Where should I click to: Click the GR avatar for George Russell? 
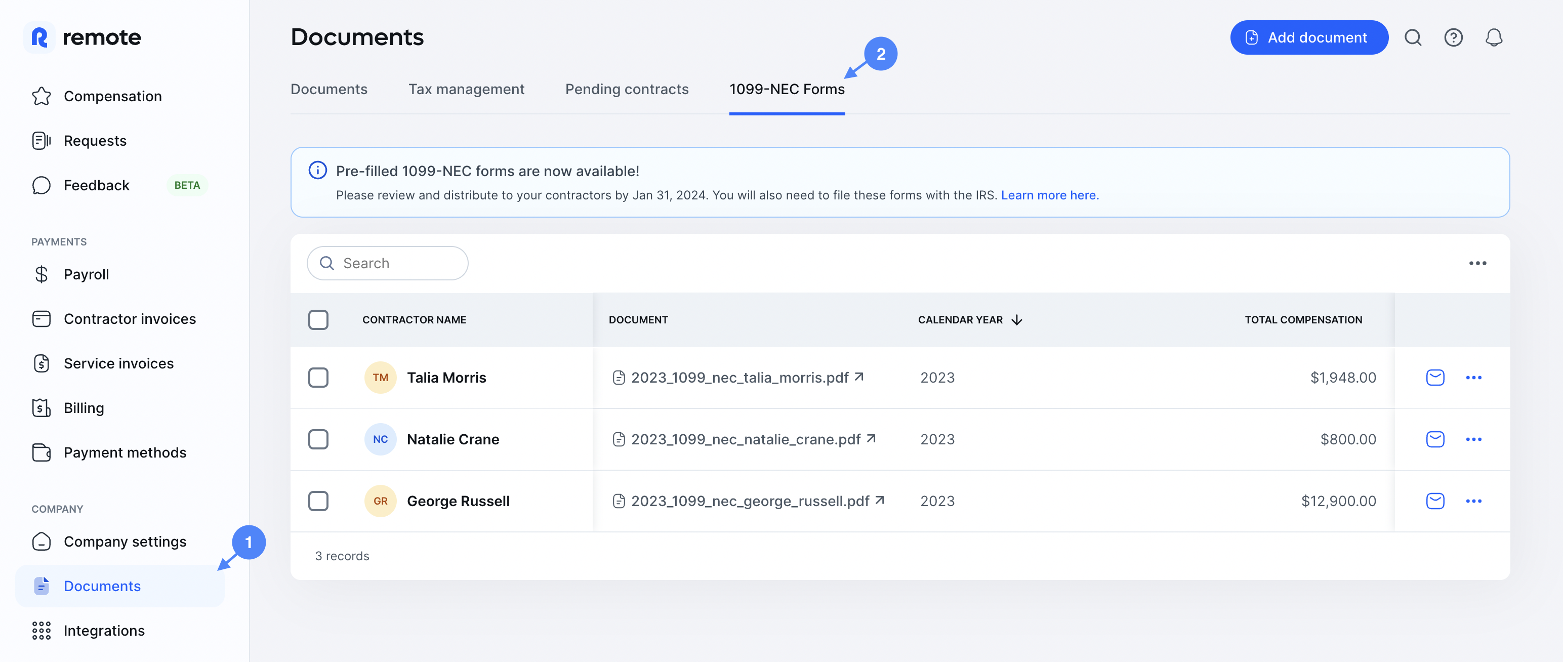pyautogui.click(x=381, y=501)
